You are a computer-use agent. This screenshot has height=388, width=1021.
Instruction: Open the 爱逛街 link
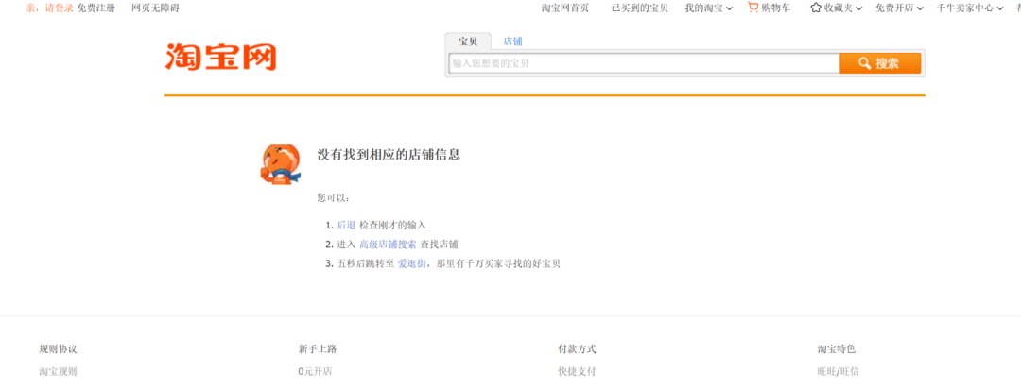(412, 264)
